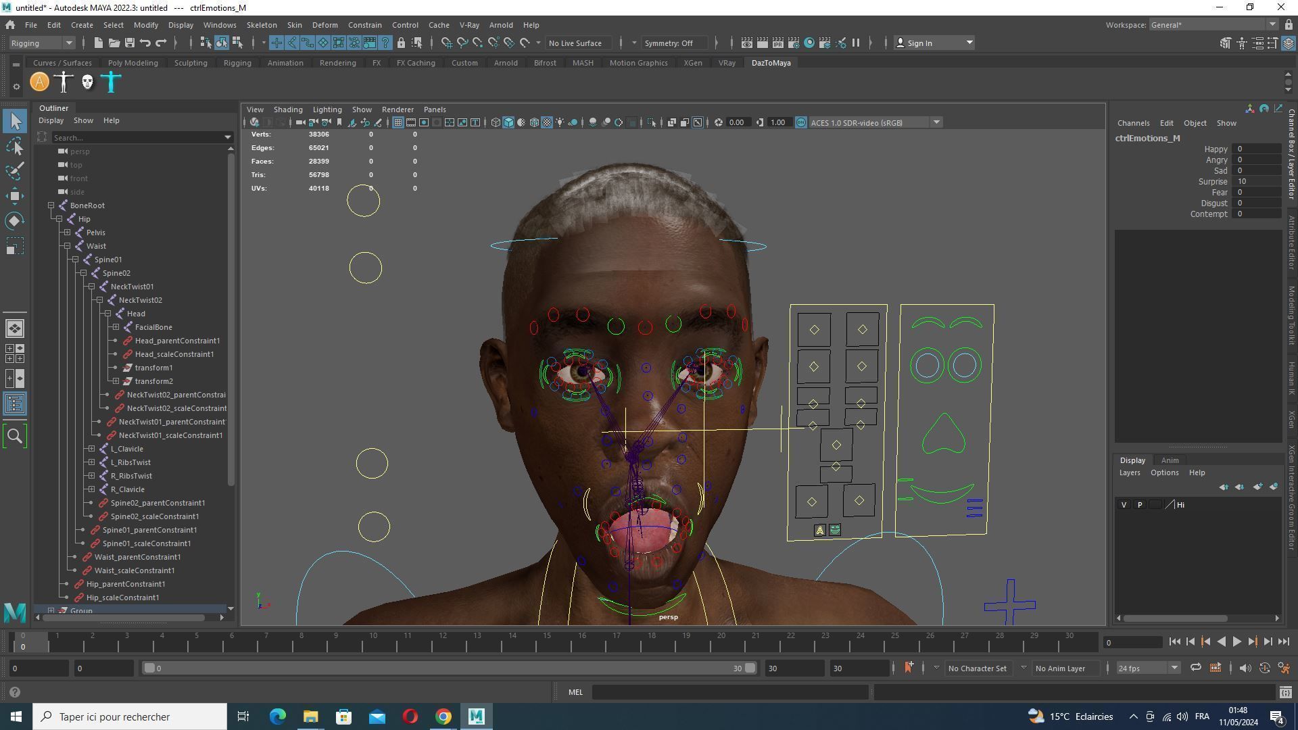Toggle loop playback icon
Viewport: 1298px width, 730px height.
pyautogui.click(x=1195, y=668)
